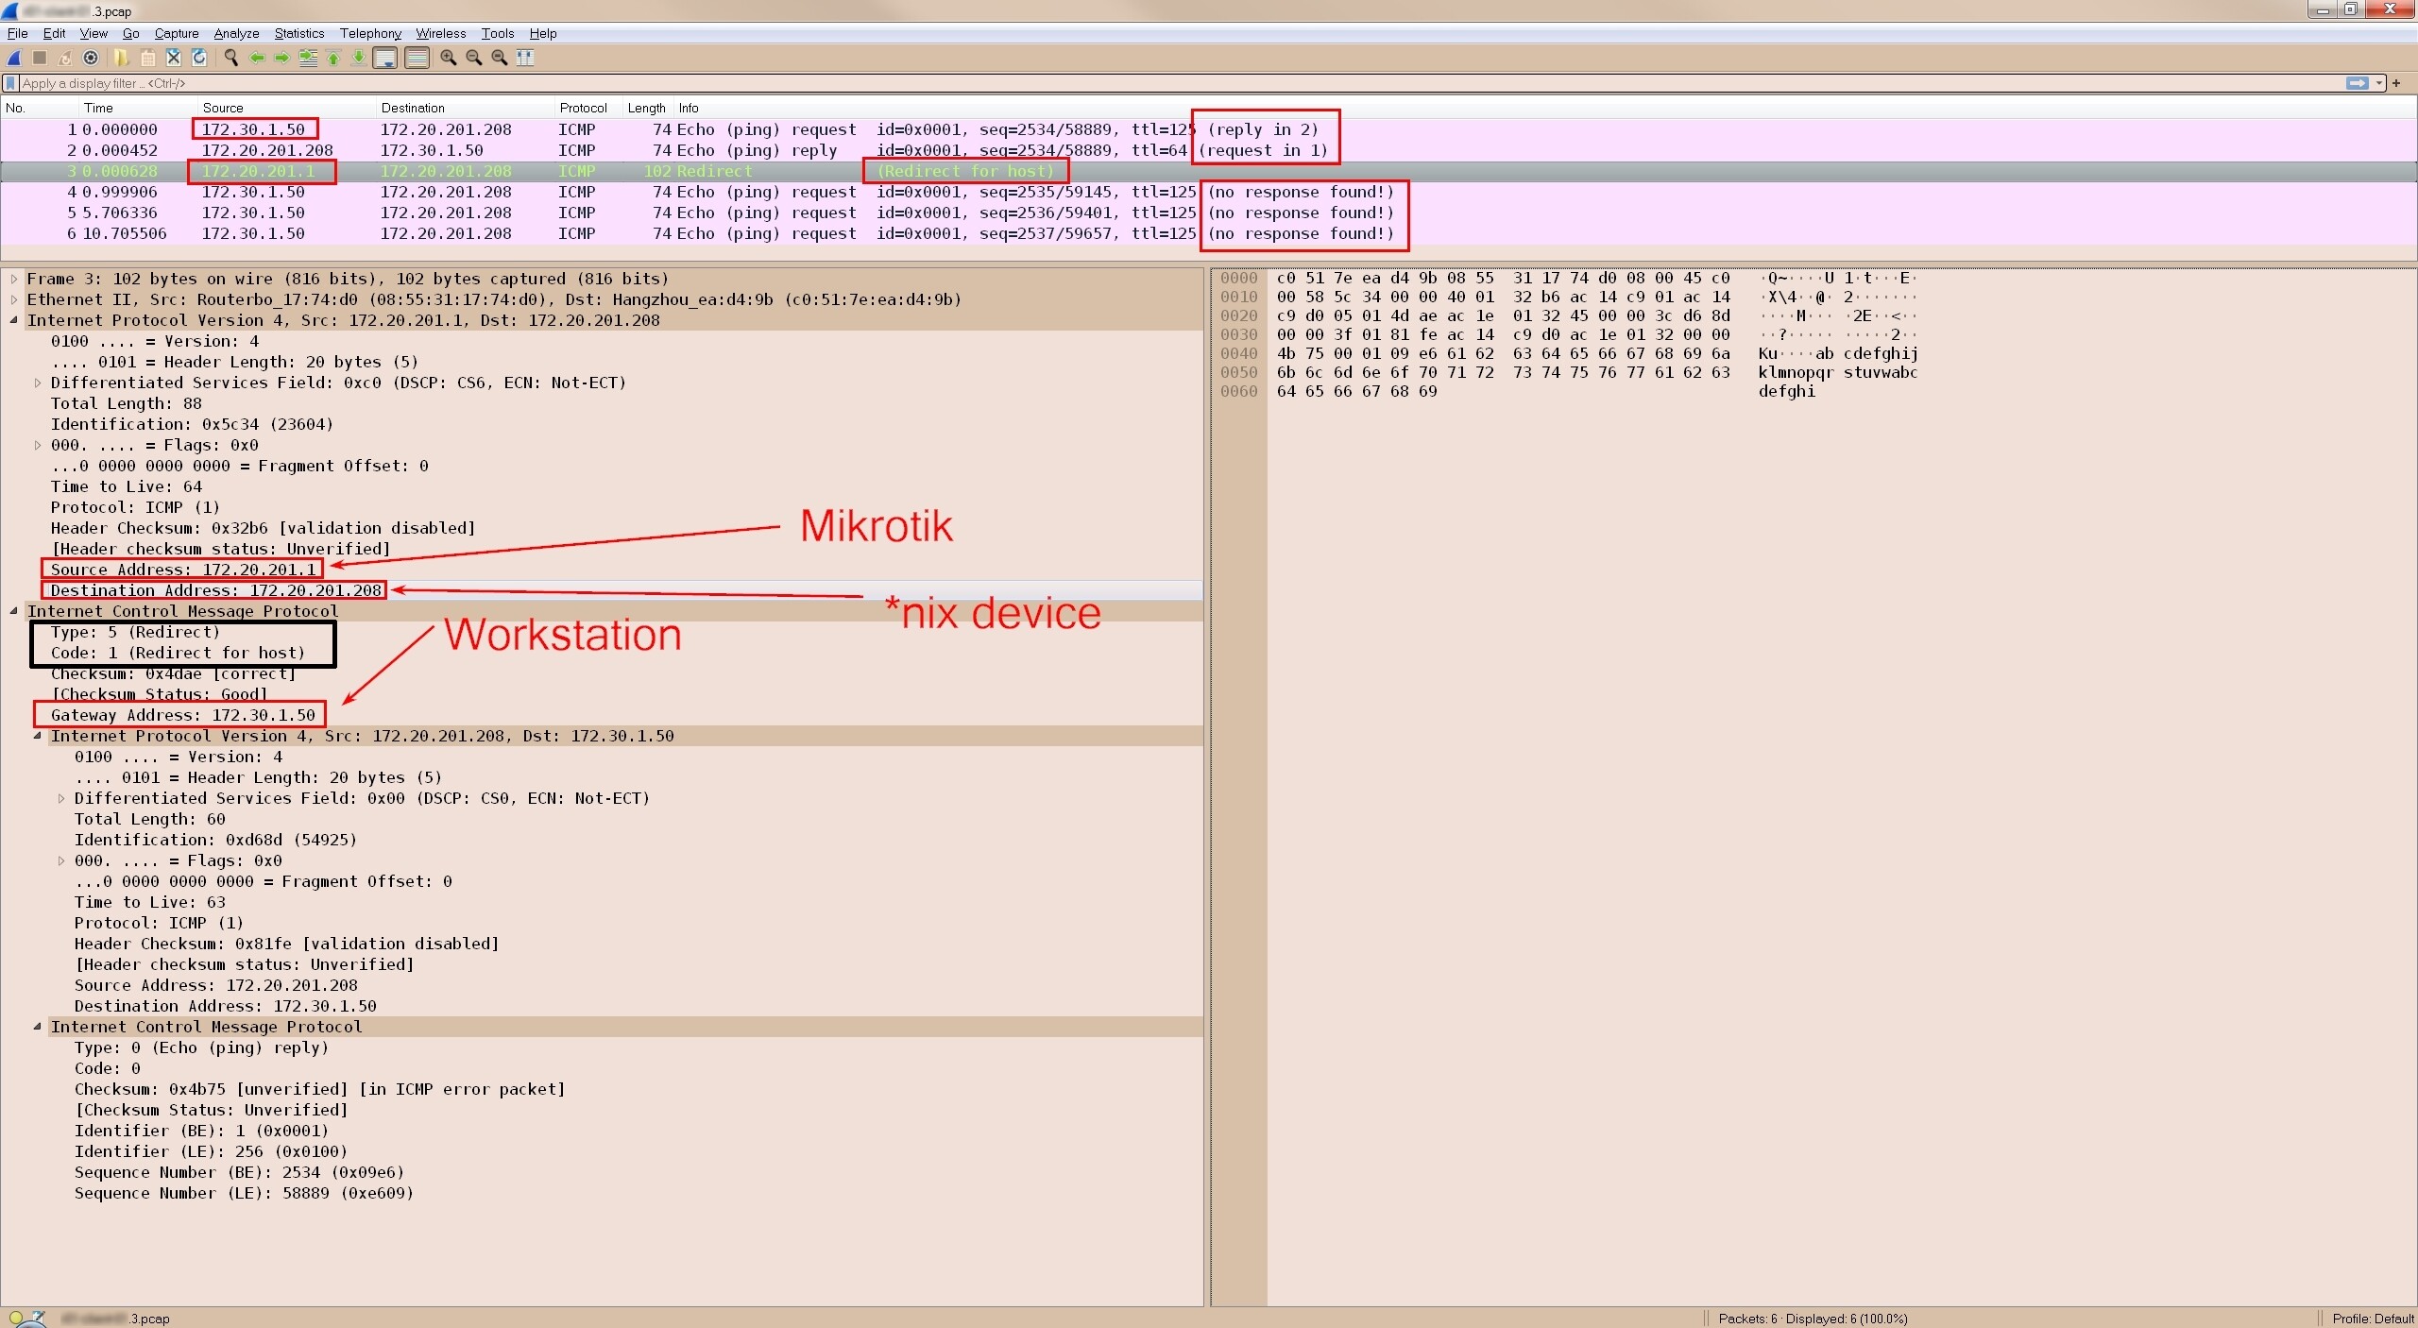Toggle packet colorization rules button
Image resolution: width=2418 pixels, height=1328 pixels.
[417, 58]
